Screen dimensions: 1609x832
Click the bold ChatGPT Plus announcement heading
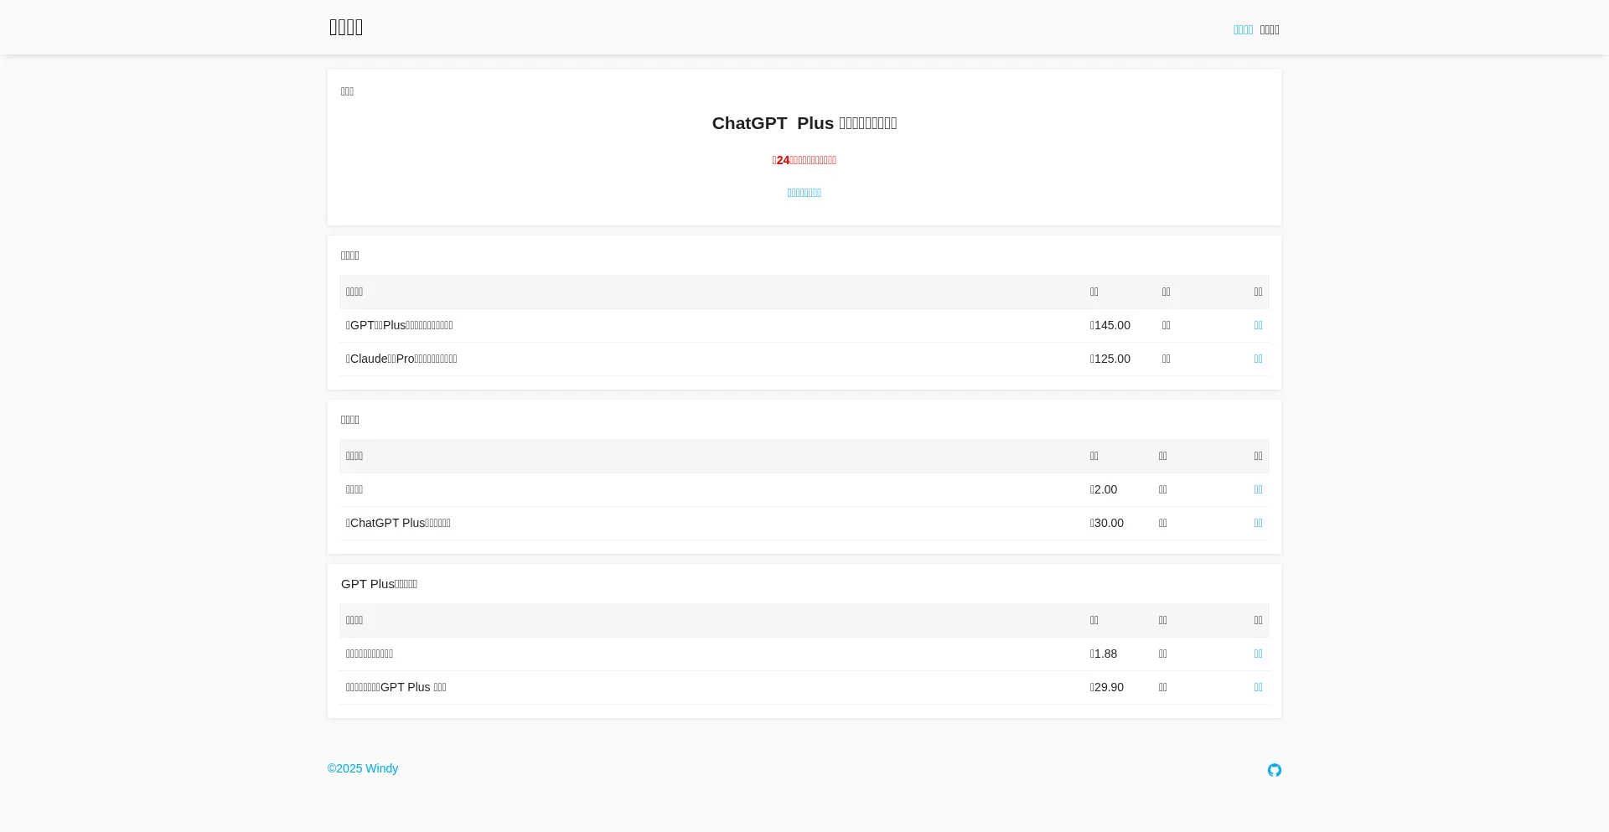[x=804, y=123]
